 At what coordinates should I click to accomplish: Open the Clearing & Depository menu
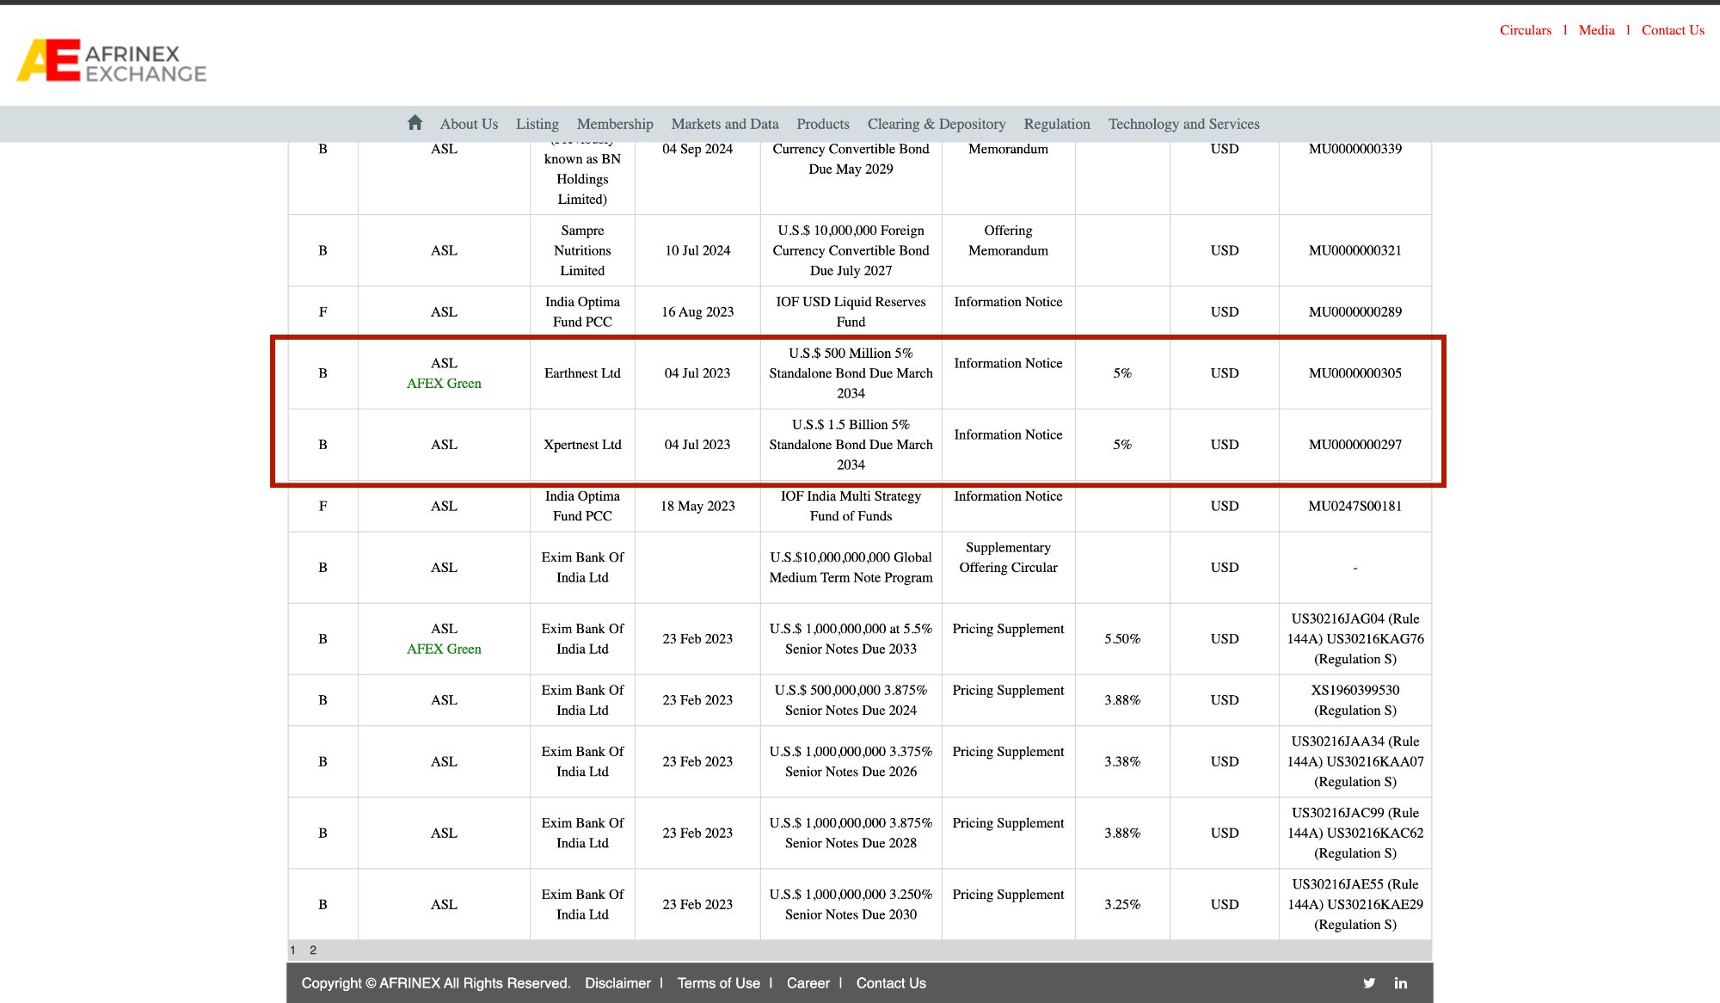tap(937, 123)
